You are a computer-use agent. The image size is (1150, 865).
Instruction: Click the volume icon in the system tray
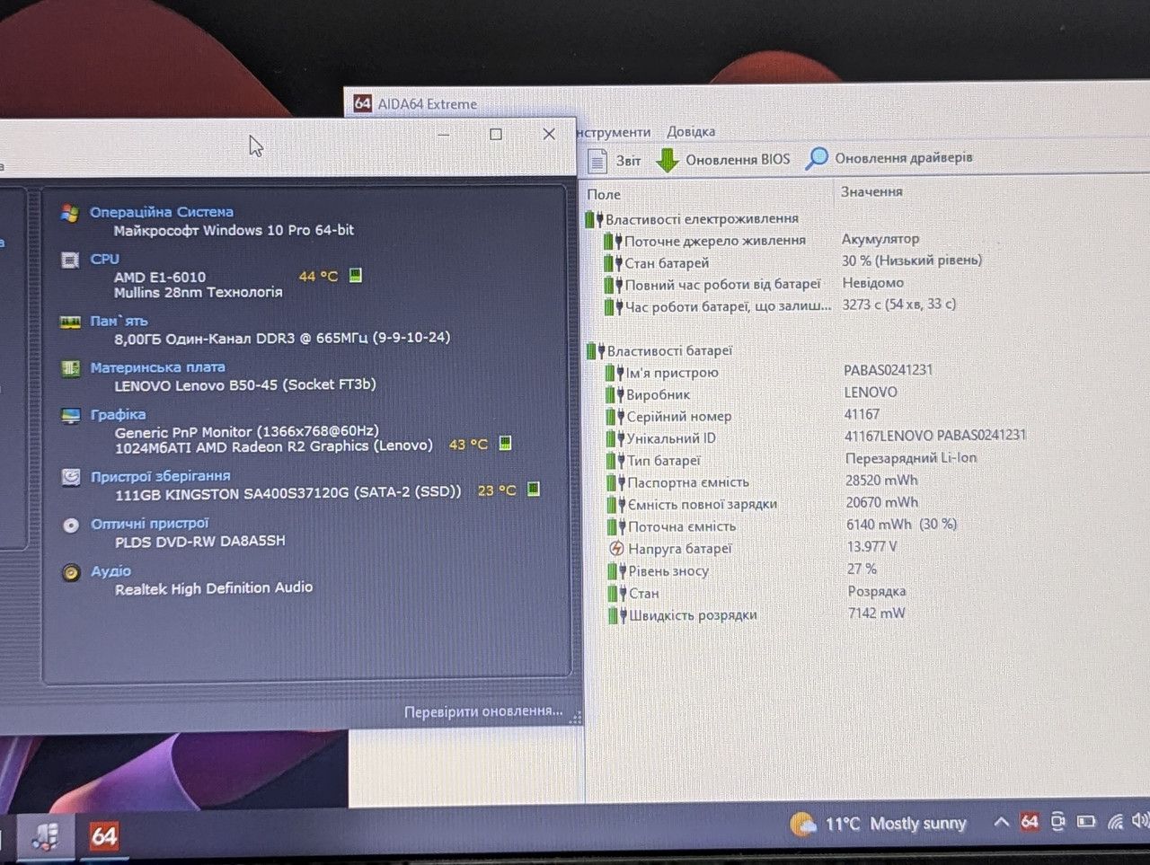(1141, 820)
